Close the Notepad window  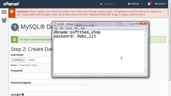tap(143, 23)
